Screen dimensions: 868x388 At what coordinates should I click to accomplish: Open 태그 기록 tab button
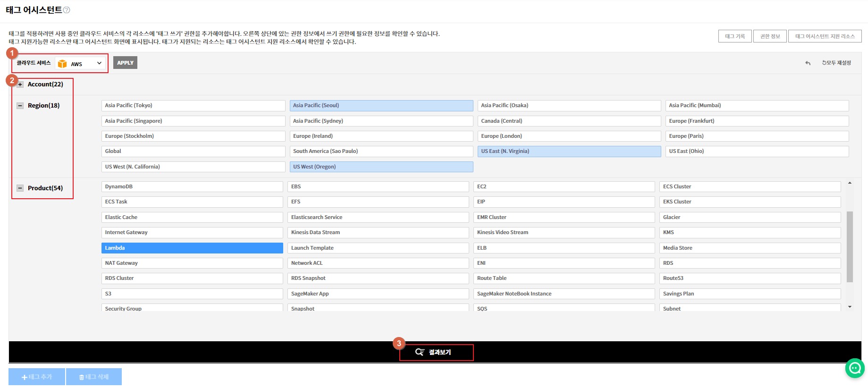[734, 36]
